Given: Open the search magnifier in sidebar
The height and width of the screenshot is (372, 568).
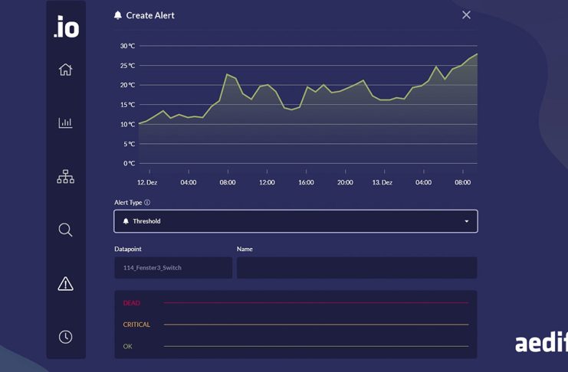Looking at the screenshot, I should (66, 230).
